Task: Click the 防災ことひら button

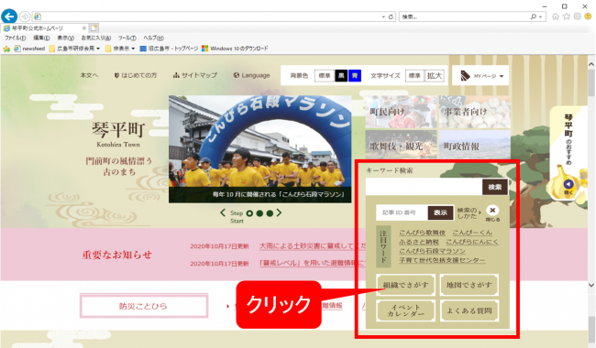Action: point(144,306)
